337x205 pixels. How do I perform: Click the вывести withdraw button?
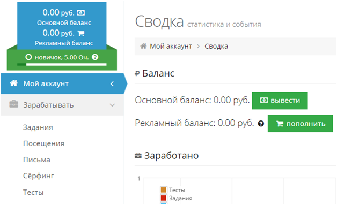point(280,101)
